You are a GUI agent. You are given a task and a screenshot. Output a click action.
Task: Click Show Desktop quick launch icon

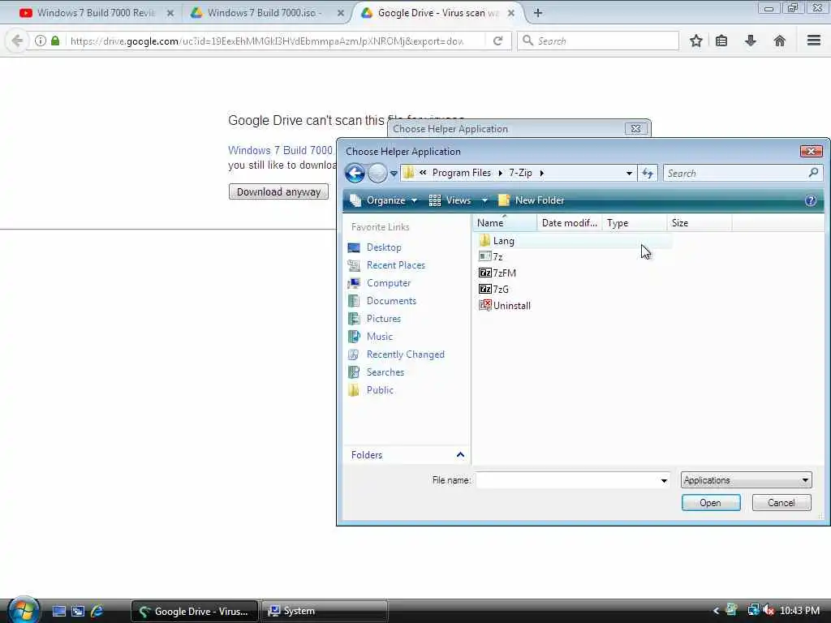[59, 611]
